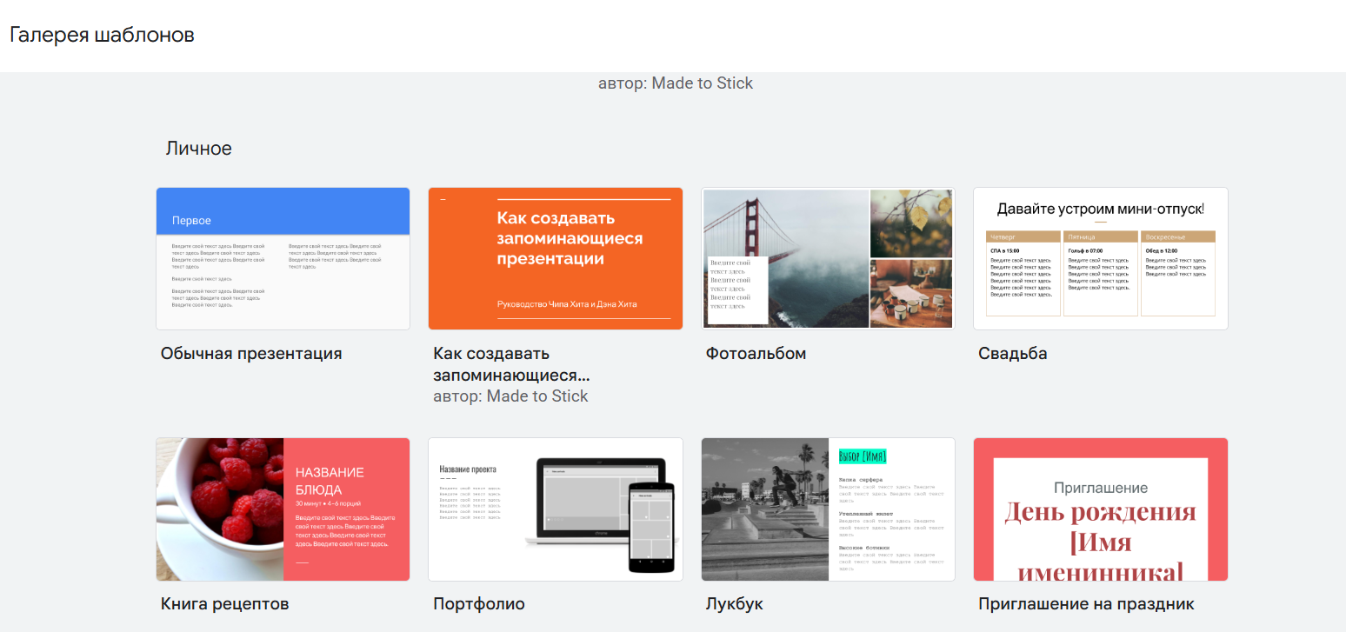
Task: Select the portfolio thumbnail with laptop mockup
Action: tap(555, 509)
